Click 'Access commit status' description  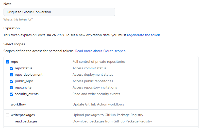[x=89, y=68]
